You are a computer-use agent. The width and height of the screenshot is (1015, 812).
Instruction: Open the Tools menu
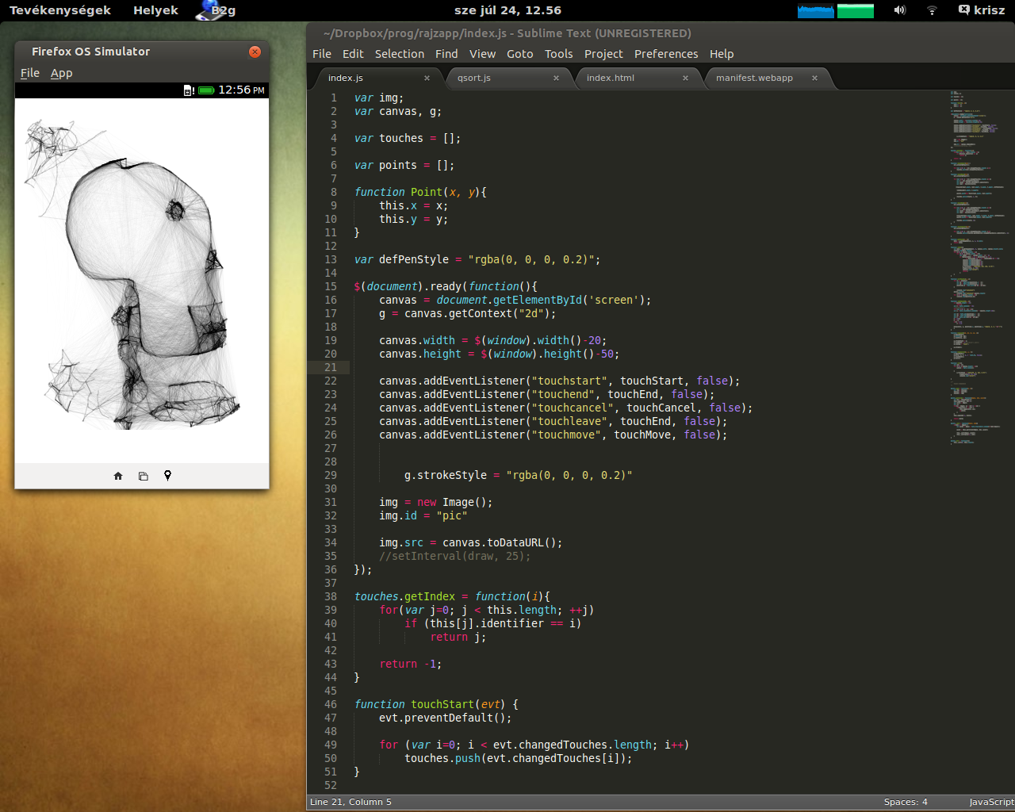pos(558,54)
